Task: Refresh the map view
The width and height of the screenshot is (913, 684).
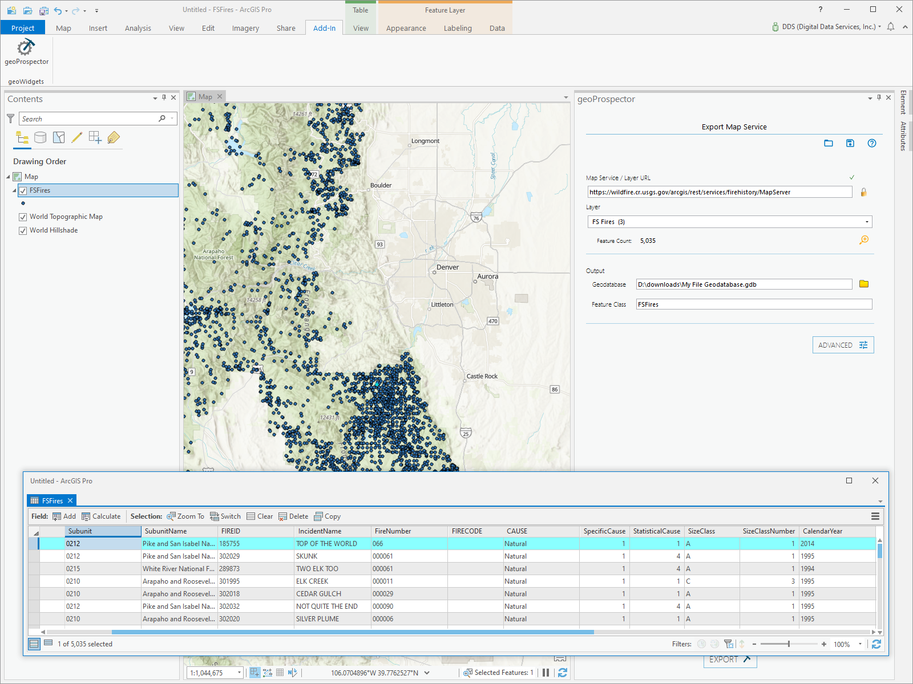Action: [x=563, y=673]
